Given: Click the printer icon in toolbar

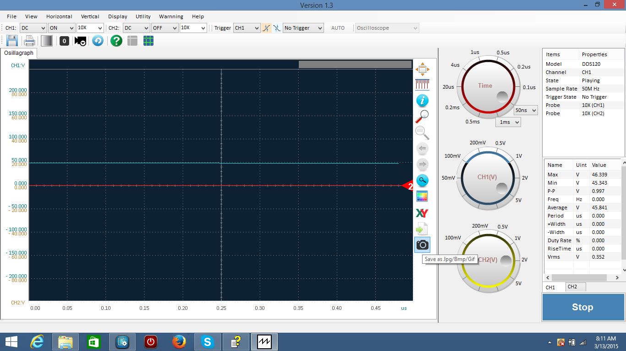Looking at the screenshot, I should pos(29,41).
